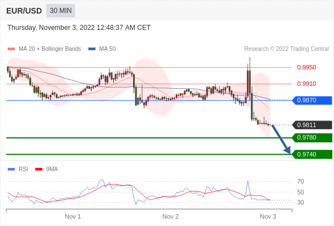Click the dark blue MA 50 swatch

92,49
